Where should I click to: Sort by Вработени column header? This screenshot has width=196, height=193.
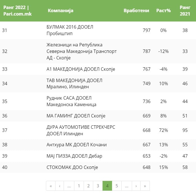136,11
